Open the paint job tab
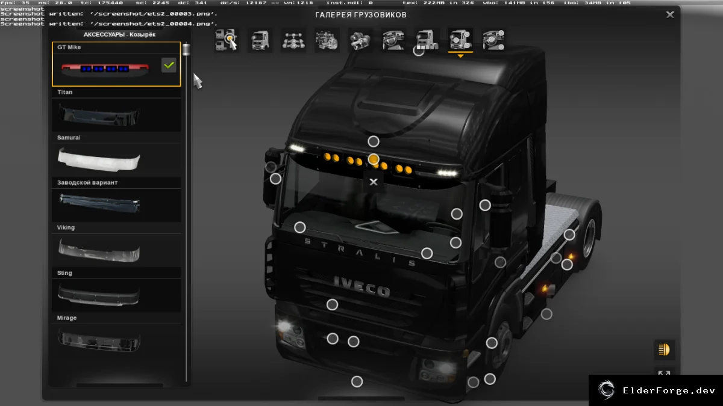 427,40
